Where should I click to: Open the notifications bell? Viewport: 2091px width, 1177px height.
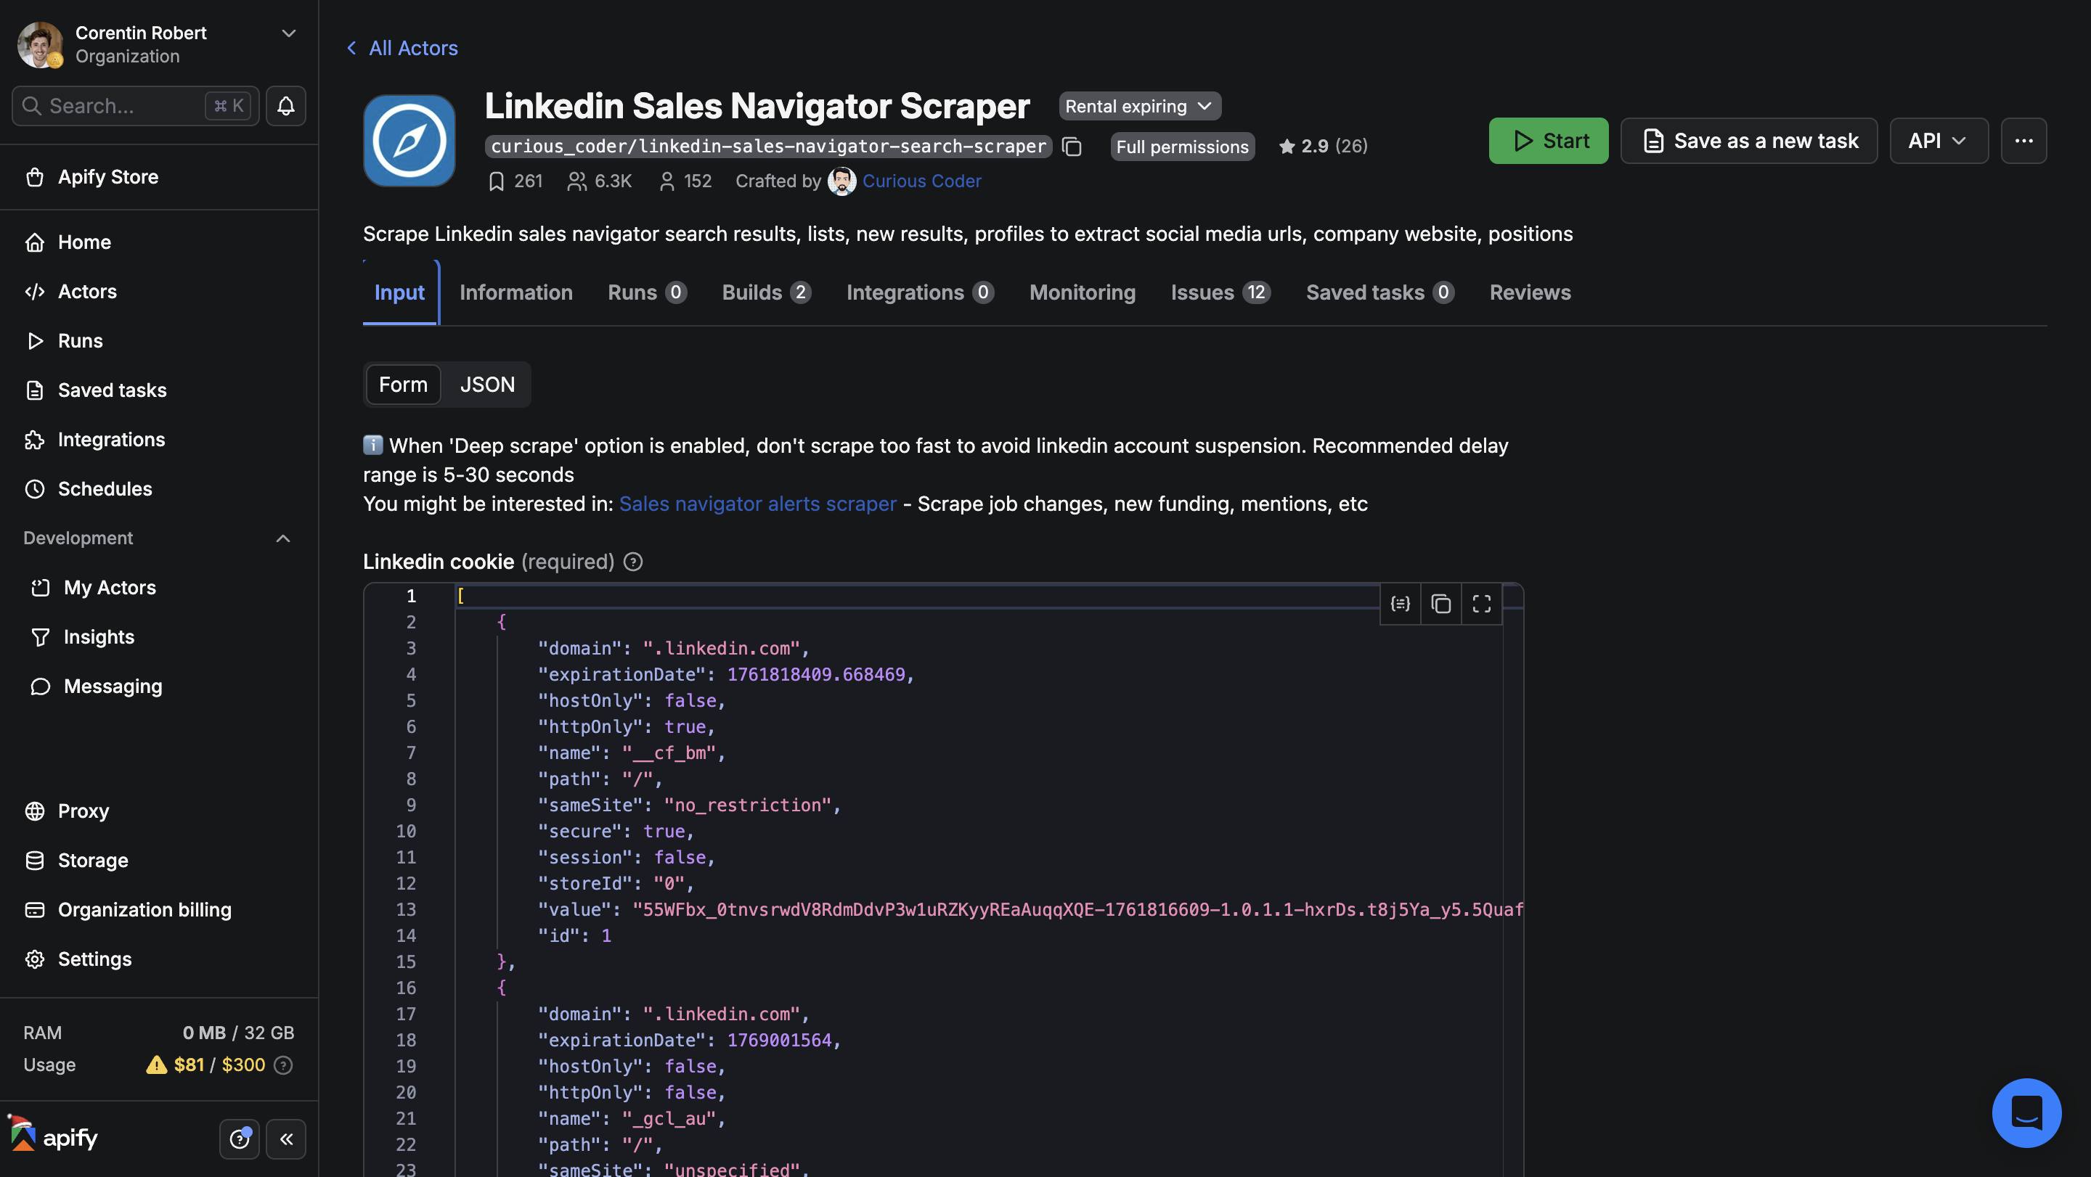(x=286, y=105)
